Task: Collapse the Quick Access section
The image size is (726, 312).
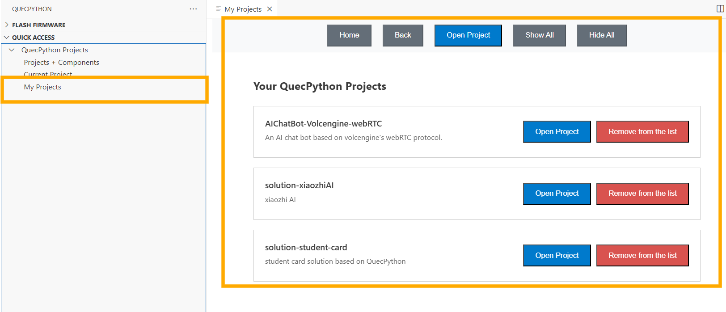Action: 103,38
